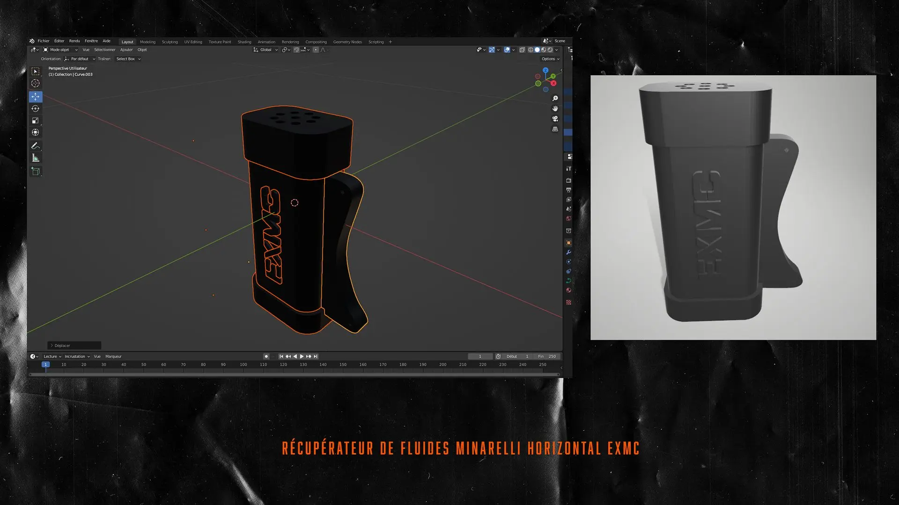
Task: Expand the Options dropdown
Action: 551,59
